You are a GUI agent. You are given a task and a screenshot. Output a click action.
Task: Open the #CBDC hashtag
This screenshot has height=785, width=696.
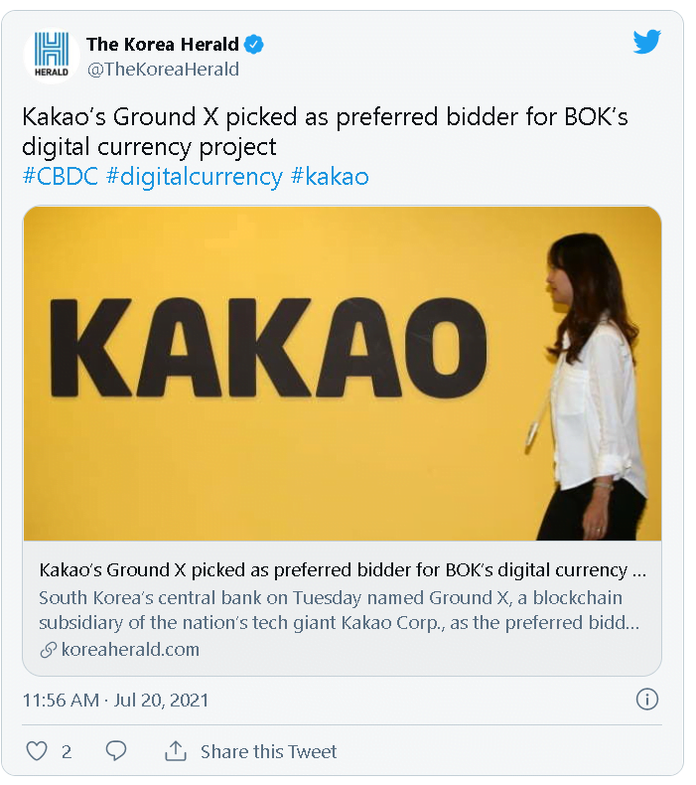pos(60,177)
